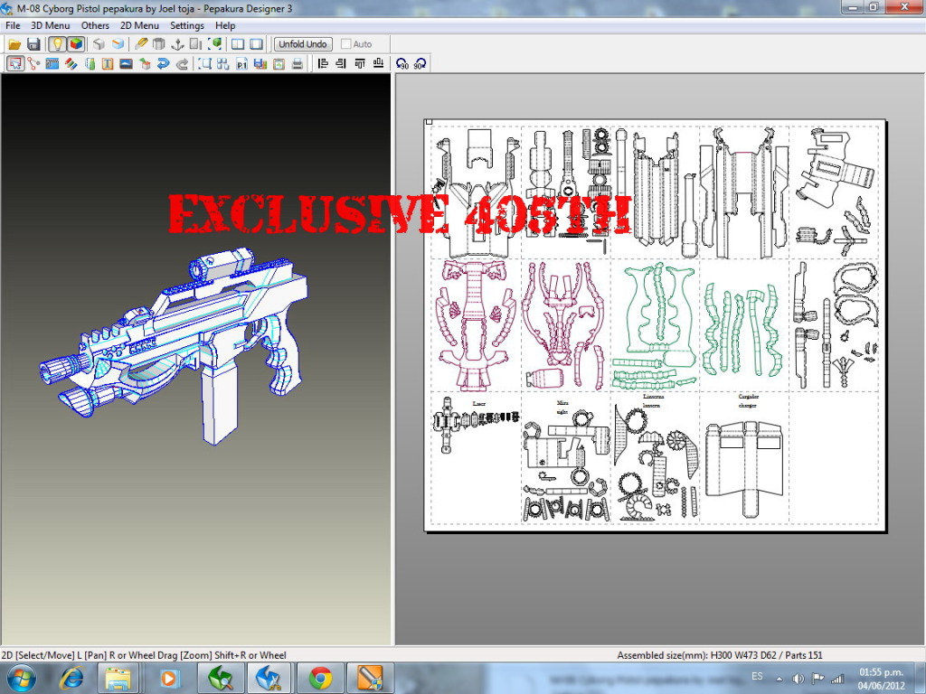Open the File menu
This screenshot has height=694, width=926.
(x=13, y=25)
